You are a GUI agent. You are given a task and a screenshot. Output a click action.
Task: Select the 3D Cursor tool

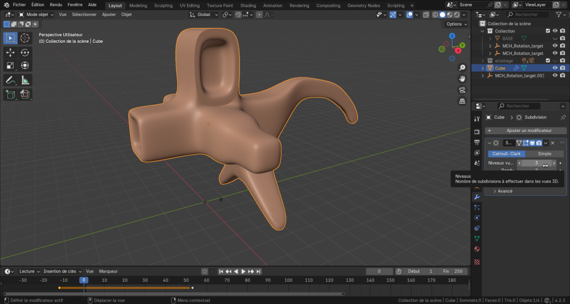(25, 38)
